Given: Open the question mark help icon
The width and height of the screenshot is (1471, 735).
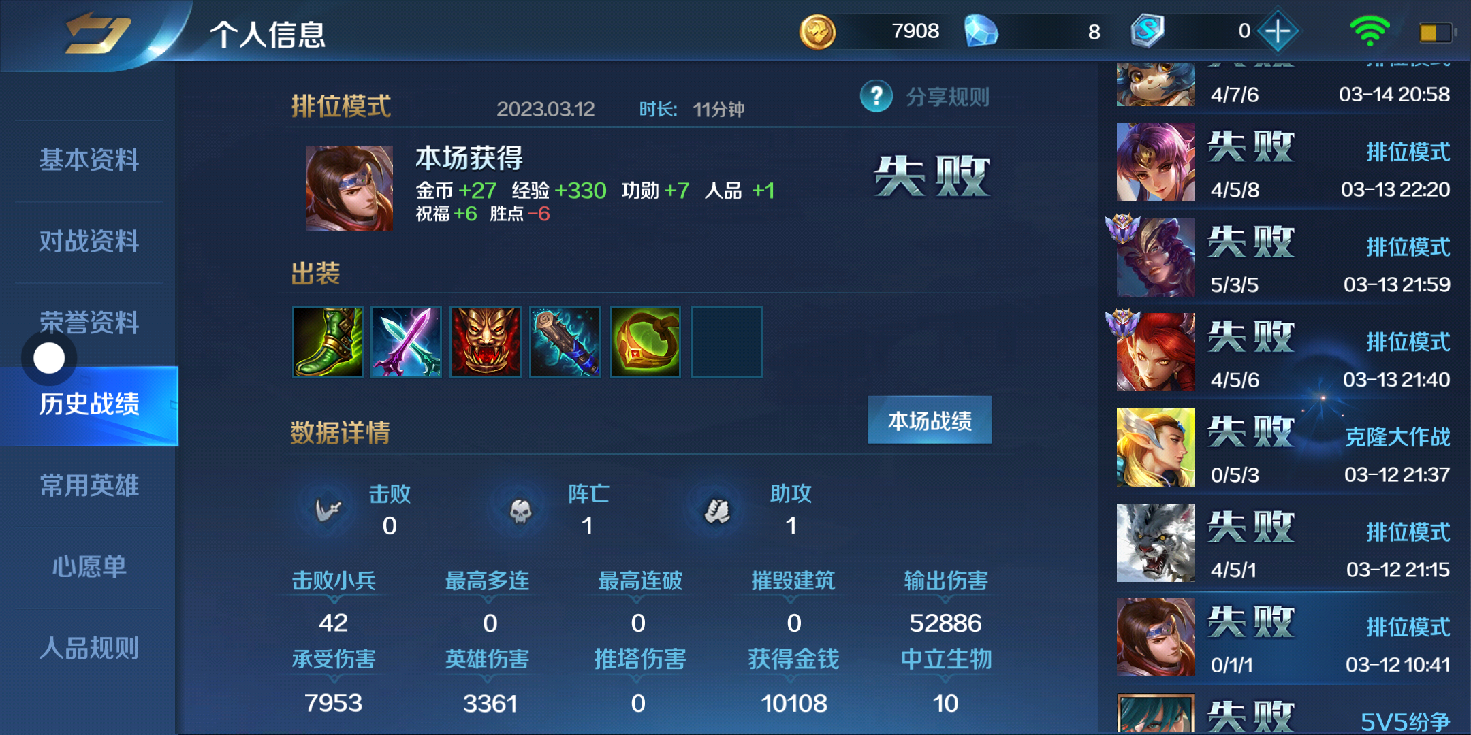Looking at the screenshot, I should (876, 97).
